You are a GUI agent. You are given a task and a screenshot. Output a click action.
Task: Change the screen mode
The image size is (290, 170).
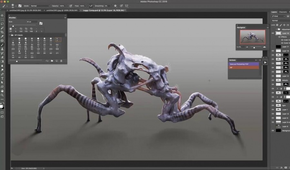click(x=2, y=117)
